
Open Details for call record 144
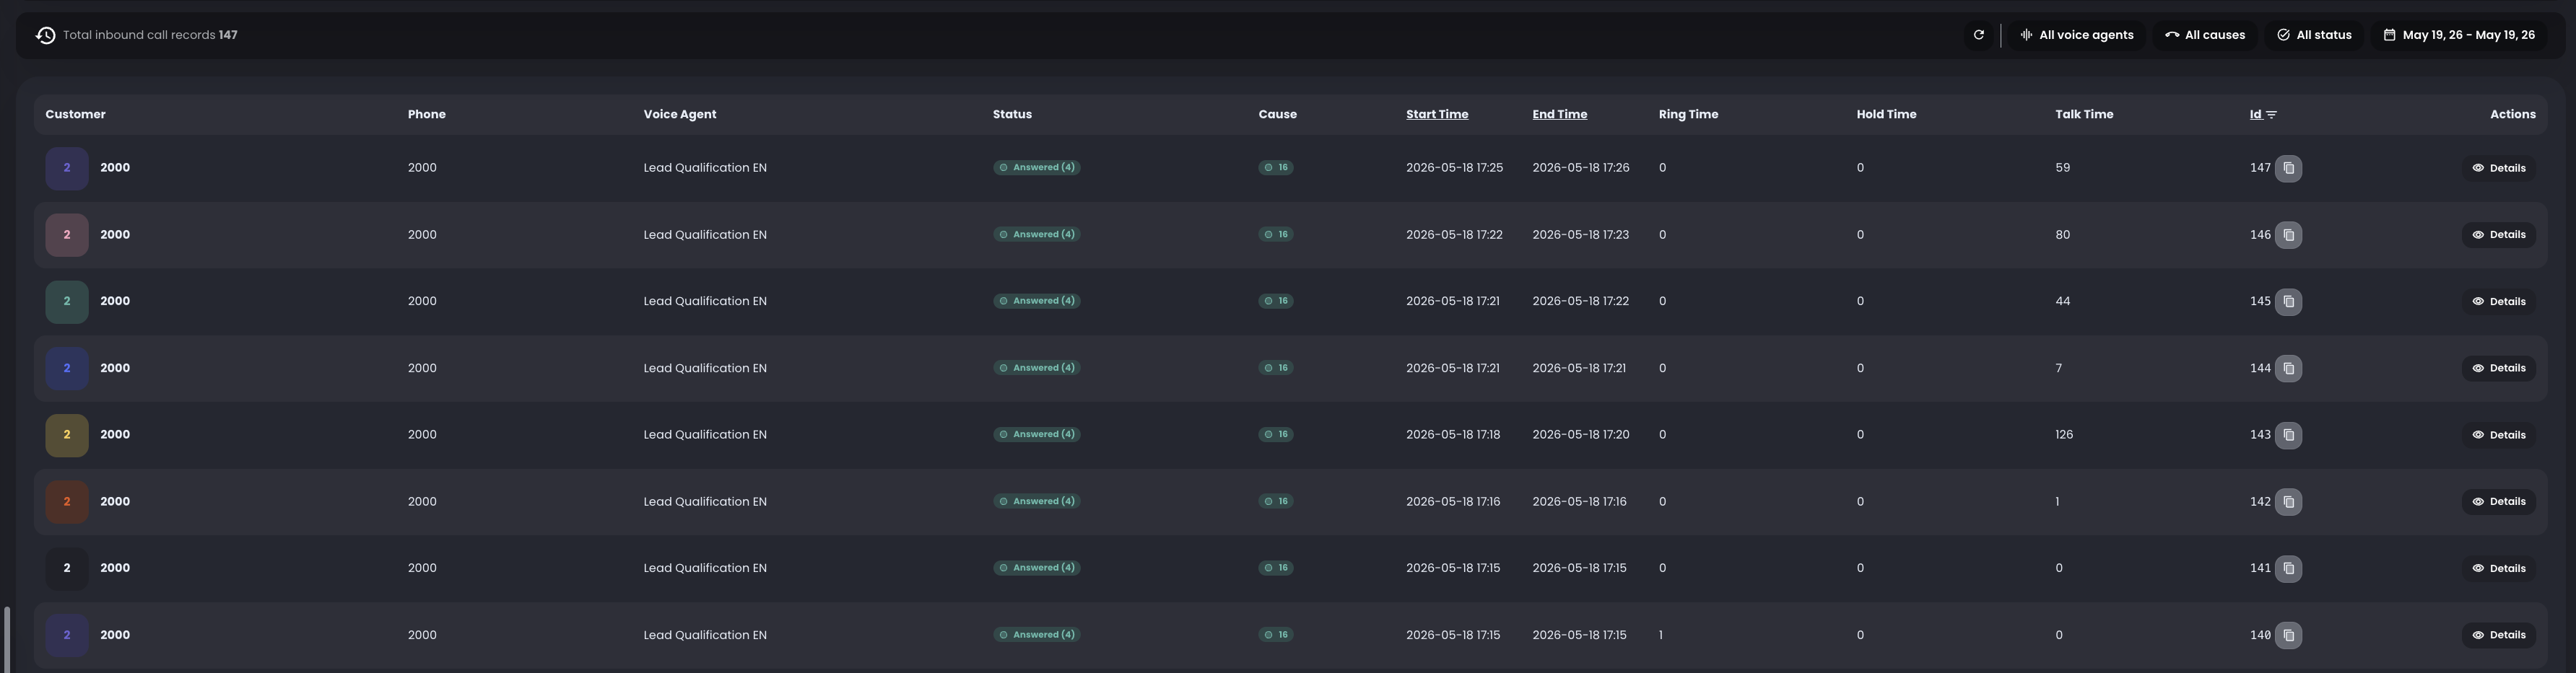pyautogui.click(x=2498, y=369)
